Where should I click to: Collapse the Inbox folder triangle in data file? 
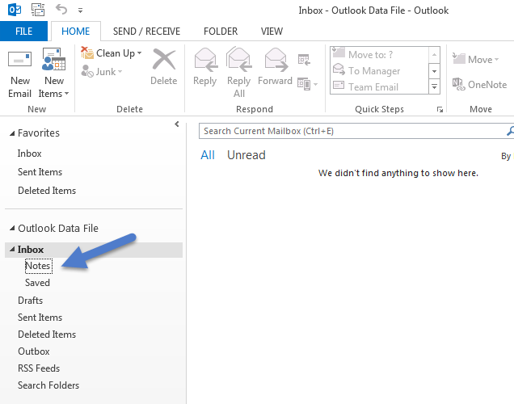[12, 250]
